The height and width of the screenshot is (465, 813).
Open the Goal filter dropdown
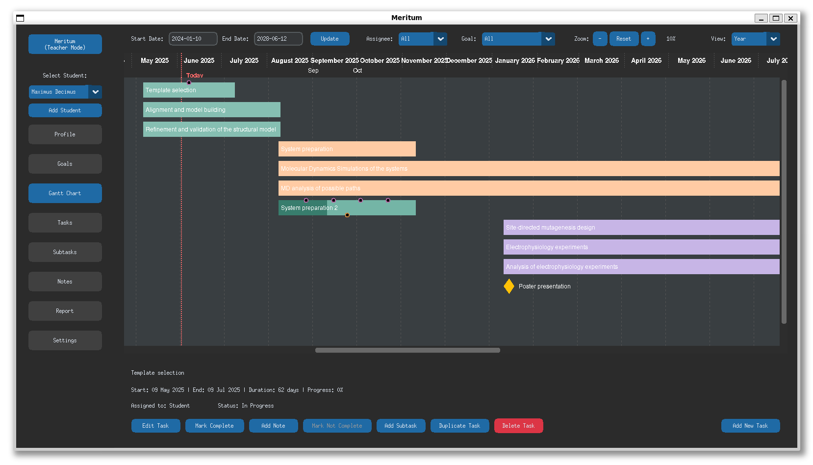518,39
